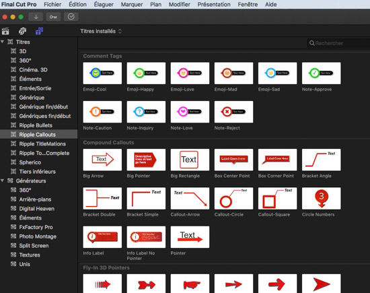Screen dimensions: 370x293
Task: Click the Rechercher search field
Action: coord(339,43)
